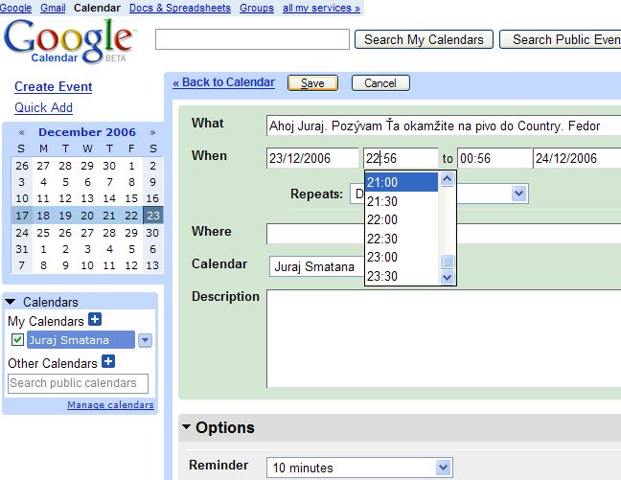
Task: Click start date field 23/12/2006
Action: tap(312, 158)
